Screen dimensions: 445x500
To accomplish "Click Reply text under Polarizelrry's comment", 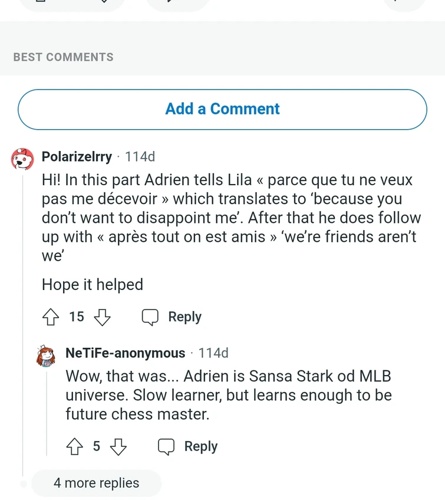I will point(184,317).
